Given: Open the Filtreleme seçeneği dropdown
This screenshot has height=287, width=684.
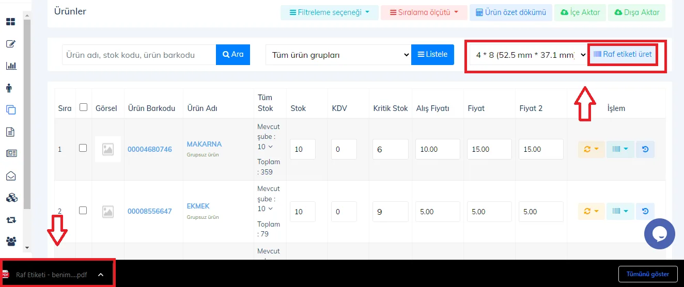Looking at the screenshot, I should click(x=330, y=12).
